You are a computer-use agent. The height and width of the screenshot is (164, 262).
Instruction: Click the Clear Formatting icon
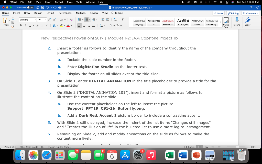click(71, 20)
